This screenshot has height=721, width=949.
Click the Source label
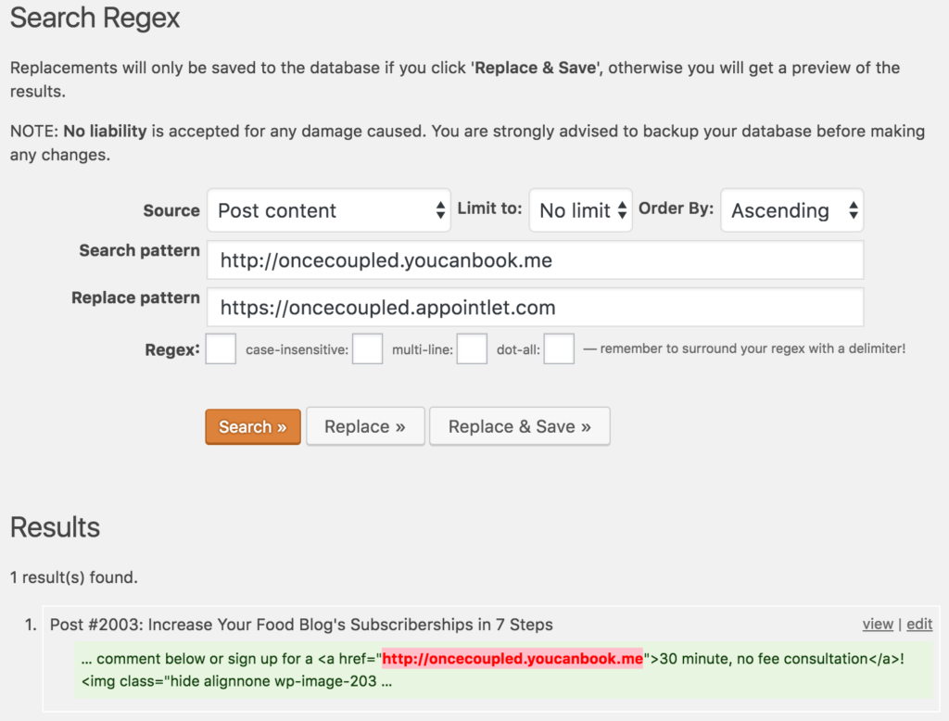pos(171,210)
